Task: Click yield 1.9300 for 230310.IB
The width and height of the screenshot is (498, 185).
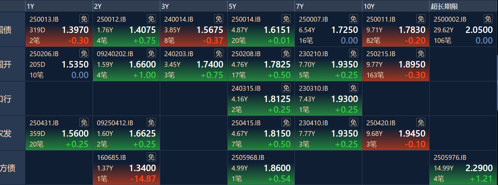Action: tap(345, 99)
